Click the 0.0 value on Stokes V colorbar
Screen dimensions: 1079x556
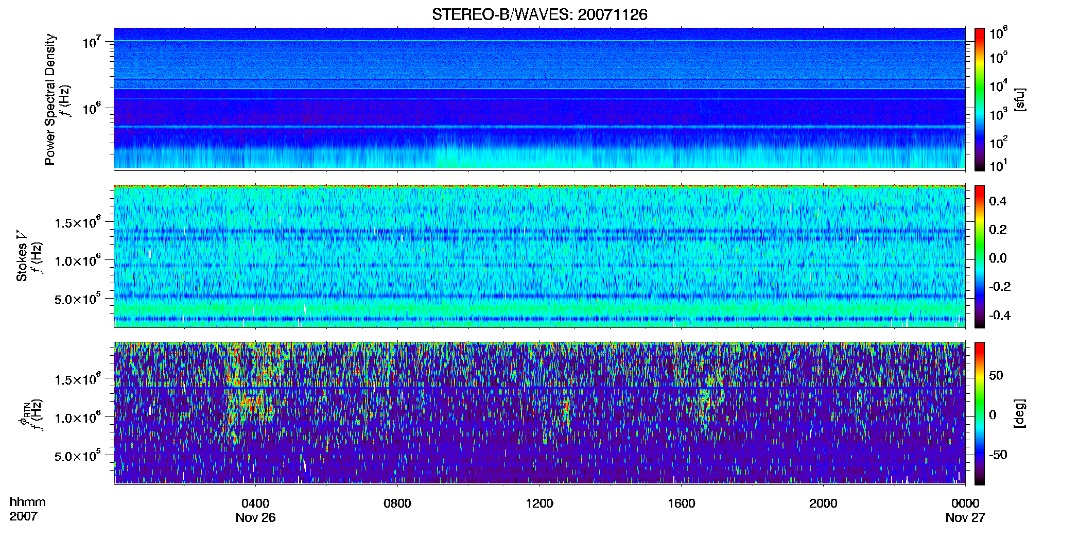click(x=998, y=258)
